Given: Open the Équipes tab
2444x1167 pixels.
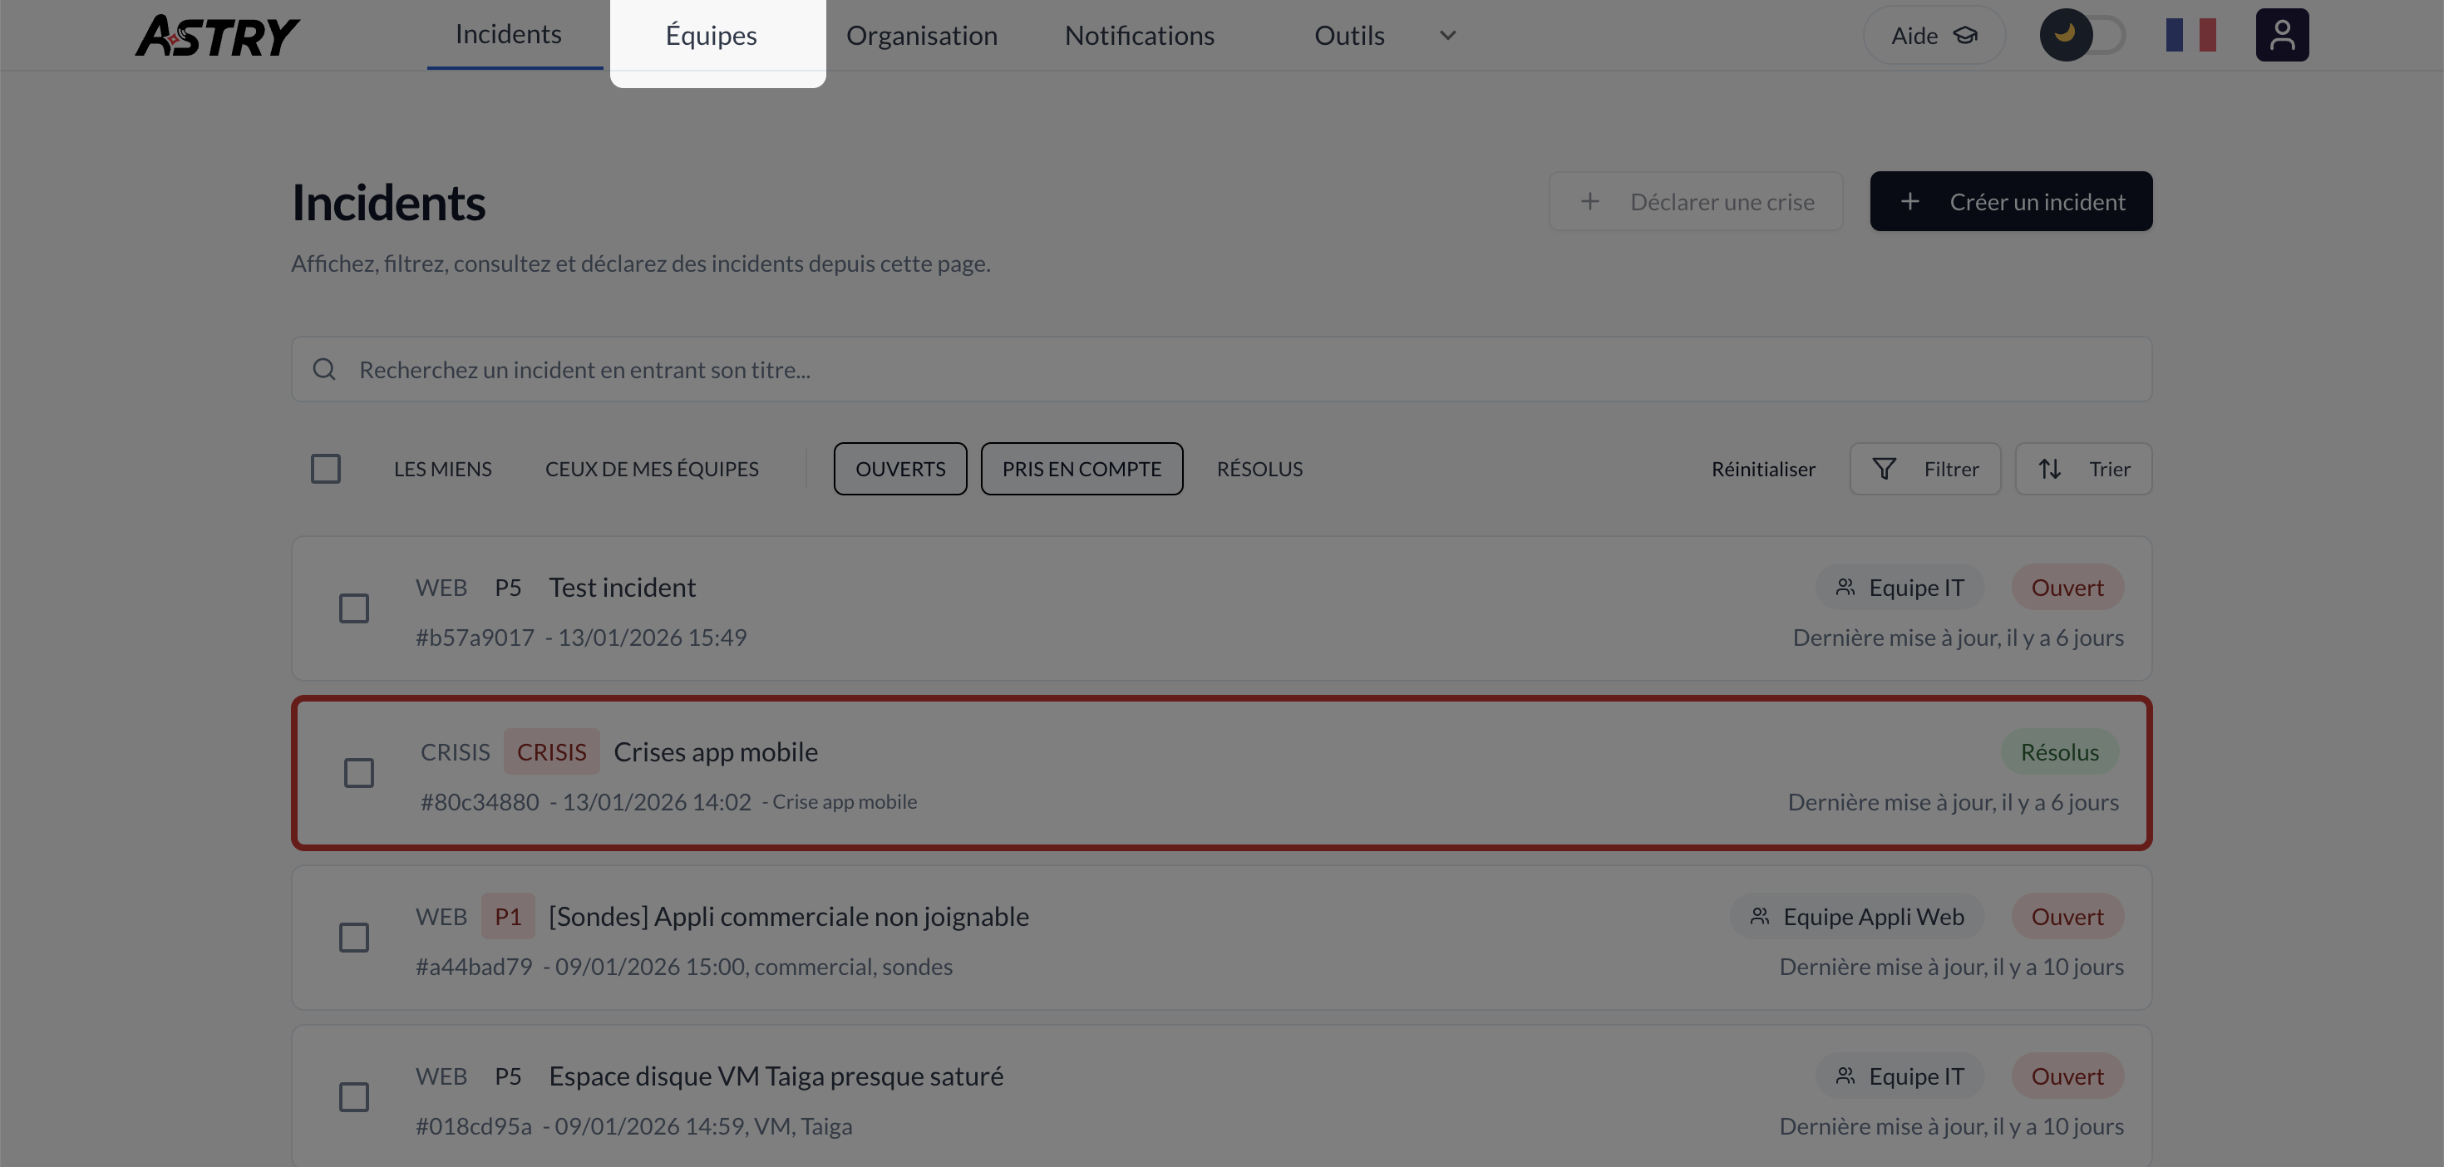Looking at the screenshot, I should (711, 35).
